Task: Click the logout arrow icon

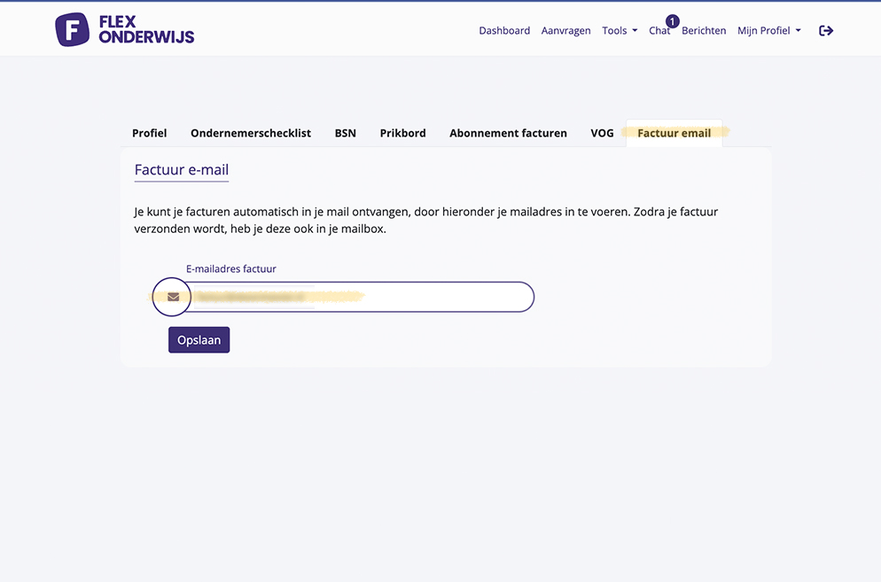Action: pos(826,30)
